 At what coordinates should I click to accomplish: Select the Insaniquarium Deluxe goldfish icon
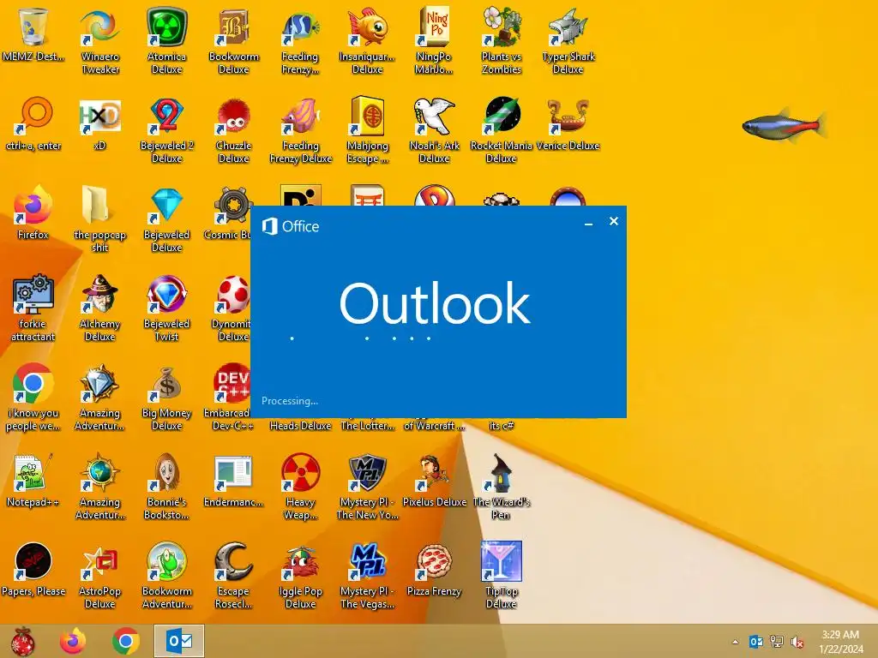[x=367, y=27]
